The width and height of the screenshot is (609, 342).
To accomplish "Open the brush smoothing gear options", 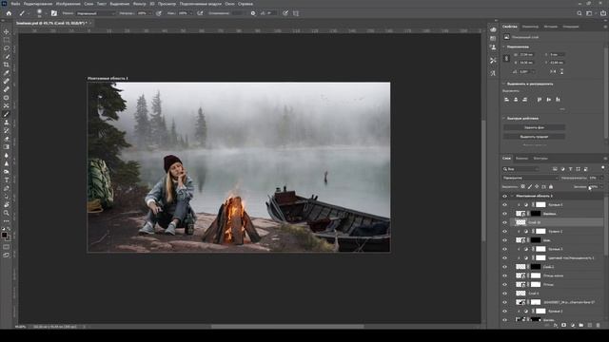I will tap(253, 13).
